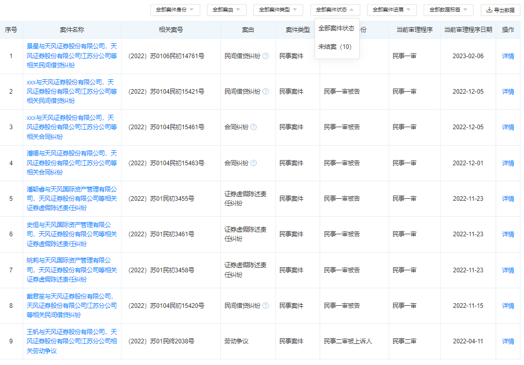The image size is (524, 365).
Task: Click the 相关案号 column header
Action: coord(171,30)
